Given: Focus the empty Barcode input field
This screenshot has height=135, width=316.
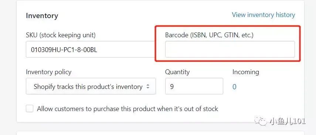Looking at the screenshot, I should pyautogui.click(x=230, y=49).
